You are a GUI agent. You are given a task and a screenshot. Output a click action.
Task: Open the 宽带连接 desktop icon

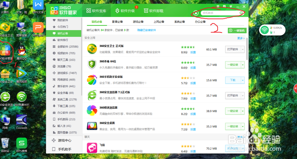pyautogui.click(x=21, y=29)
